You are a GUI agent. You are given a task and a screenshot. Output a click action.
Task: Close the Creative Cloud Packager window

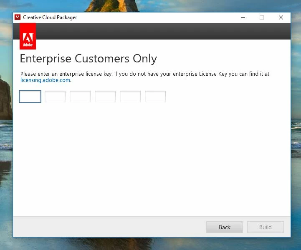(281, 17)
